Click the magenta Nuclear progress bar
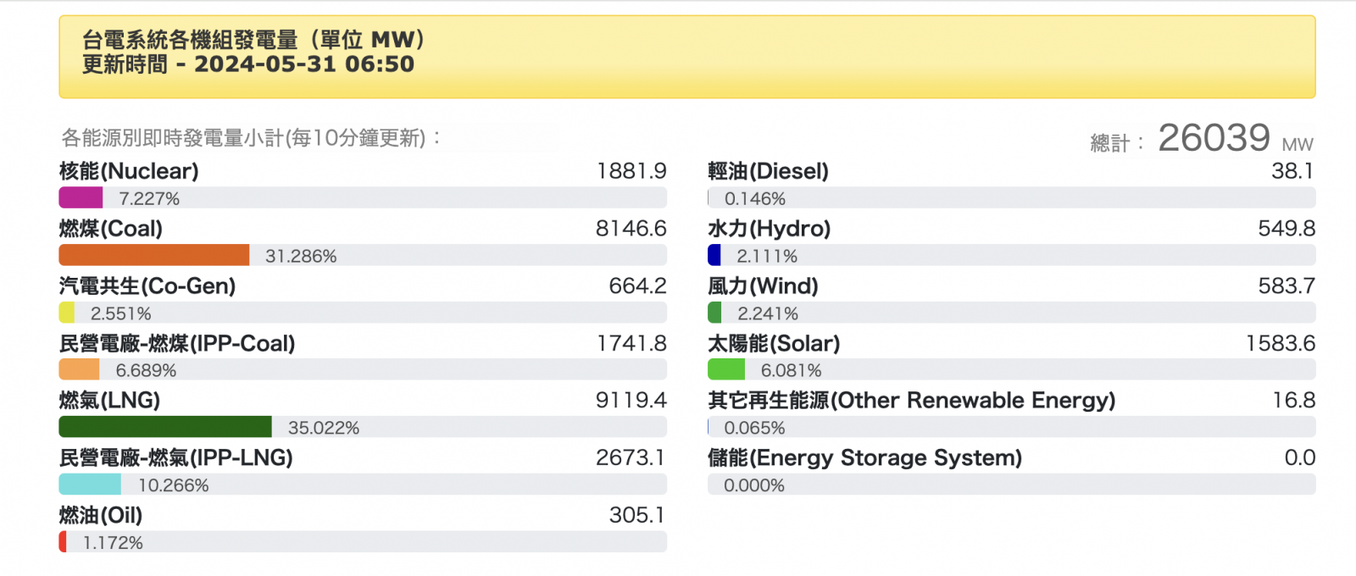The width and height of the screenshot is (1356, 576). point(81,198)
